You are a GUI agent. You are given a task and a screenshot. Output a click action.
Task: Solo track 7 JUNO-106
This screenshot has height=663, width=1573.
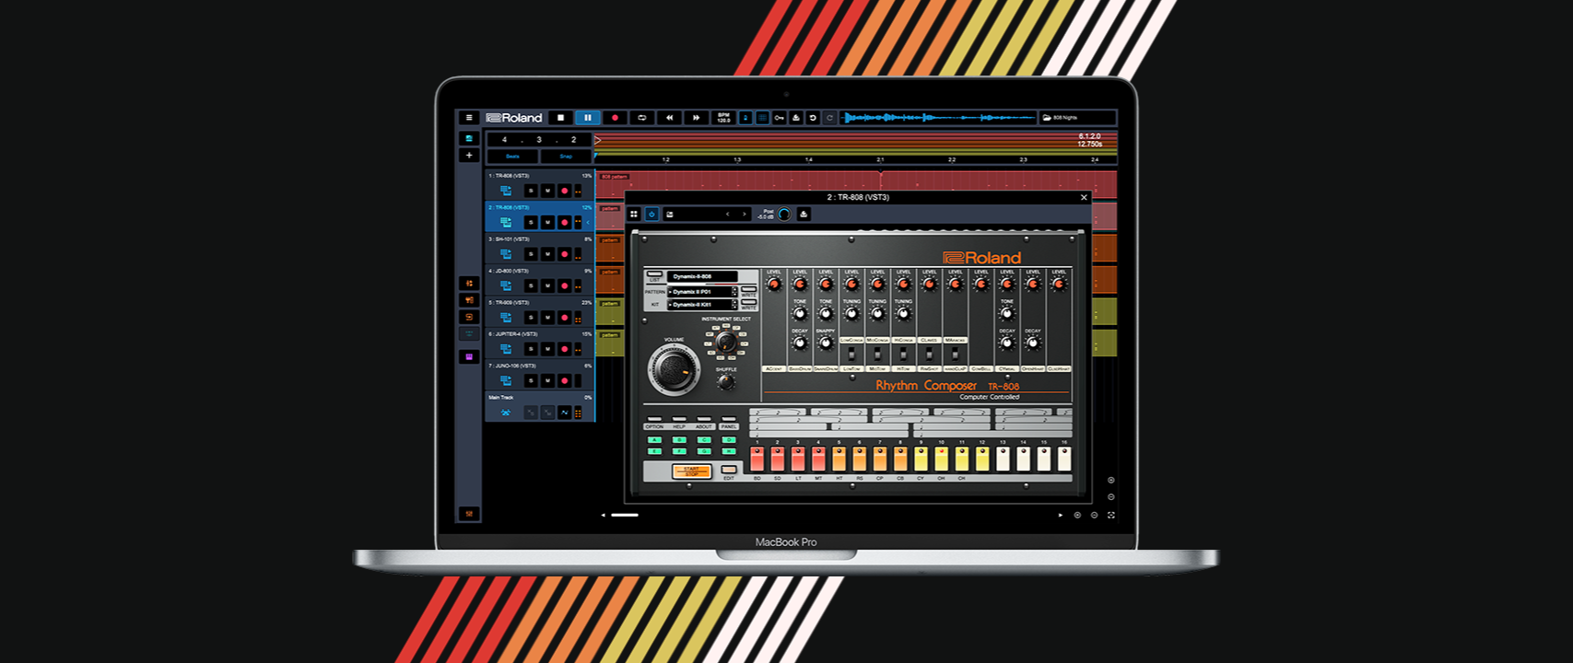pos(531,380)
